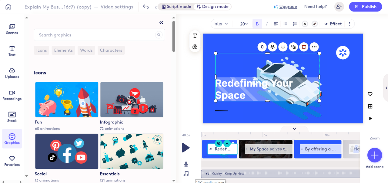Viewport: 388px width, 183px height.
Task: Switch to Design mode
Action: pyautogui.click(x=212, y=6)
